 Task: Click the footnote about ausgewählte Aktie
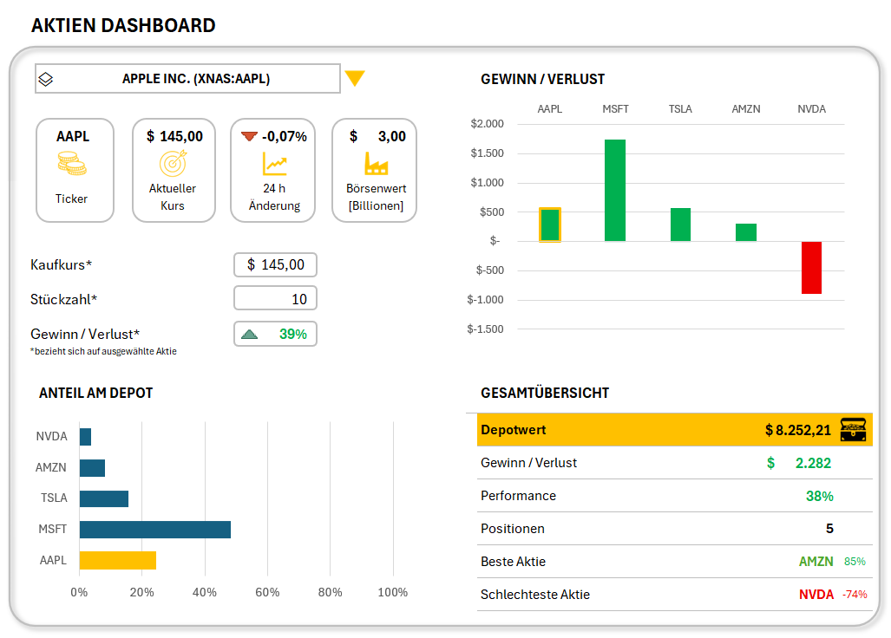(x=103, y=351)
